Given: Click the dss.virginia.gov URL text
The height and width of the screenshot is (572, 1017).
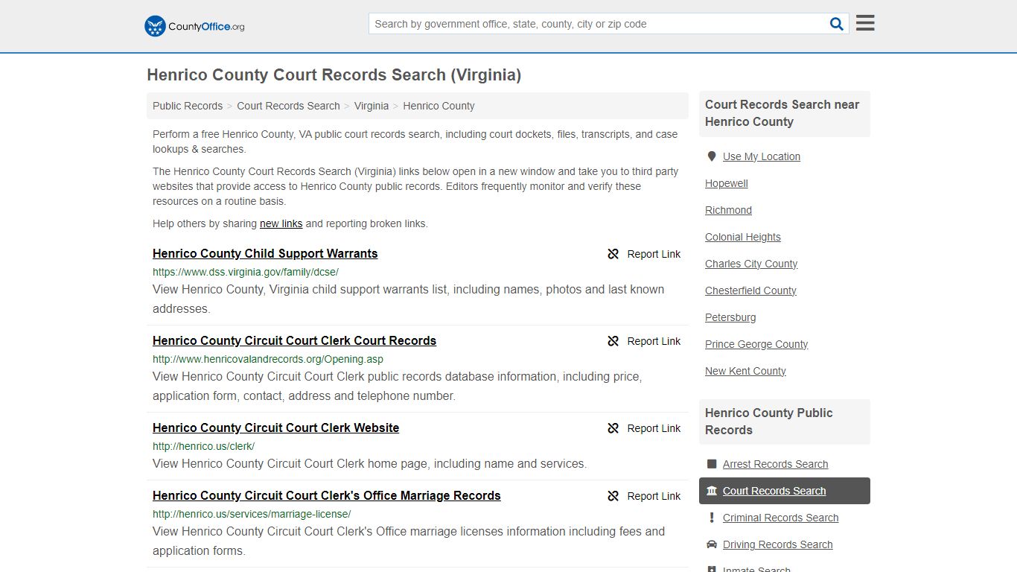Looking at the screenshot, I should click(x=246, y=272).
